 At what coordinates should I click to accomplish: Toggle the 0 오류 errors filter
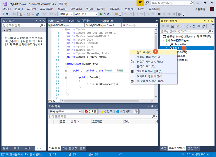point(91,111)
